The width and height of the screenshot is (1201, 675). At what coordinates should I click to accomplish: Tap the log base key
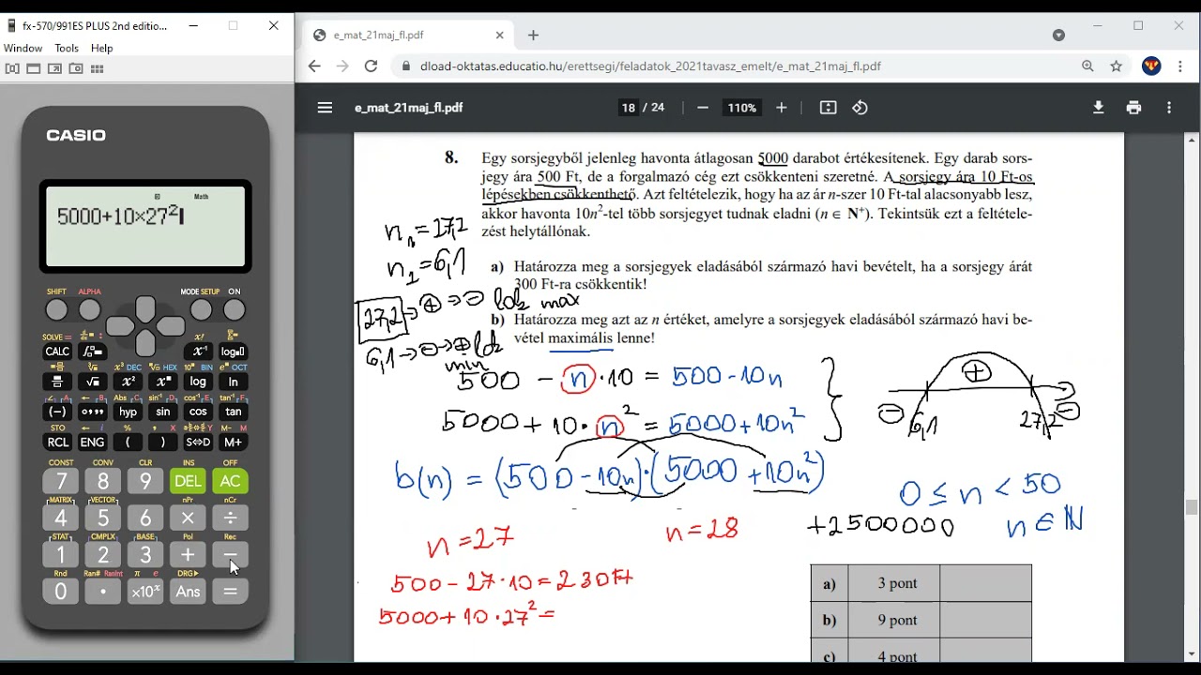coord(233,352)
